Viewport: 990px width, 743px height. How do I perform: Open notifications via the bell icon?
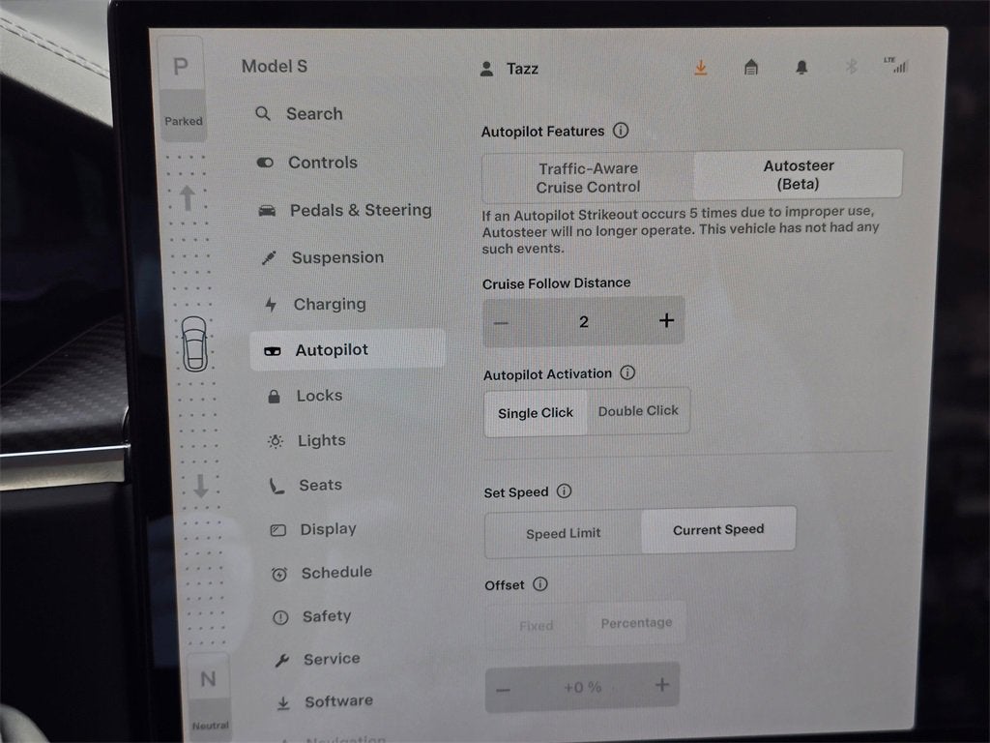pos(801,67)
